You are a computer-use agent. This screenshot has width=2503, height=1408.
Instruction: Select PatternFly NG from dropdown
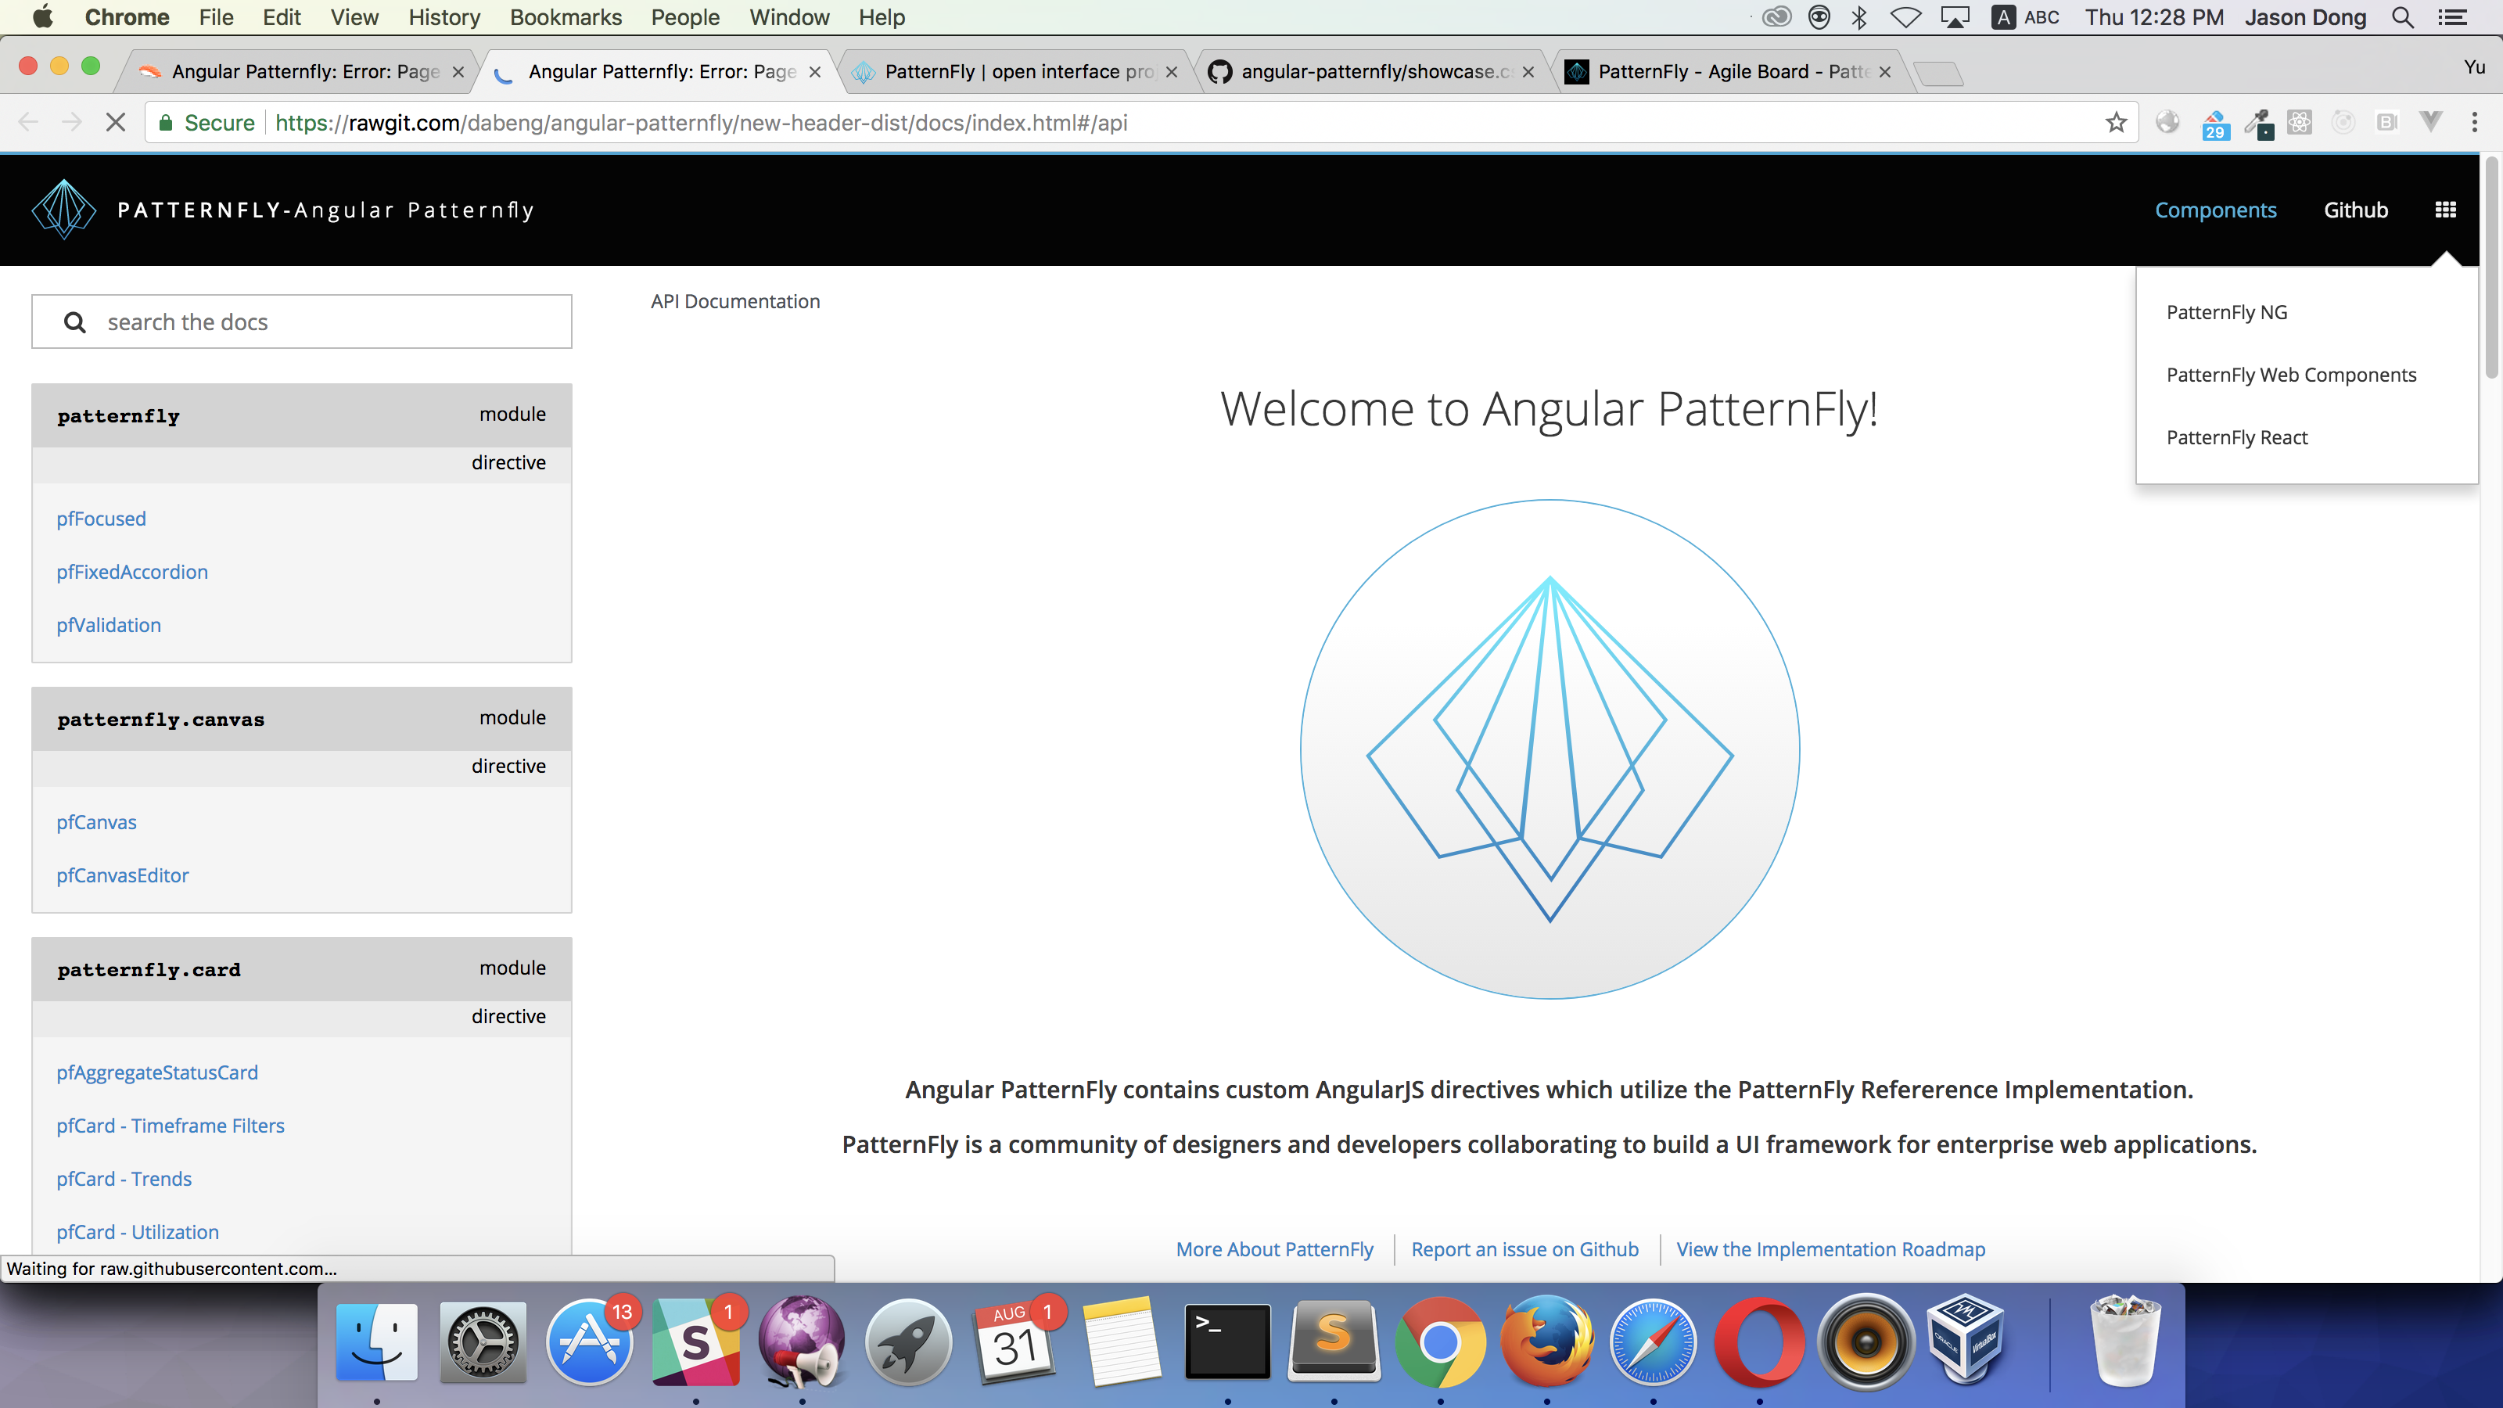click(x=2226, y=312)
